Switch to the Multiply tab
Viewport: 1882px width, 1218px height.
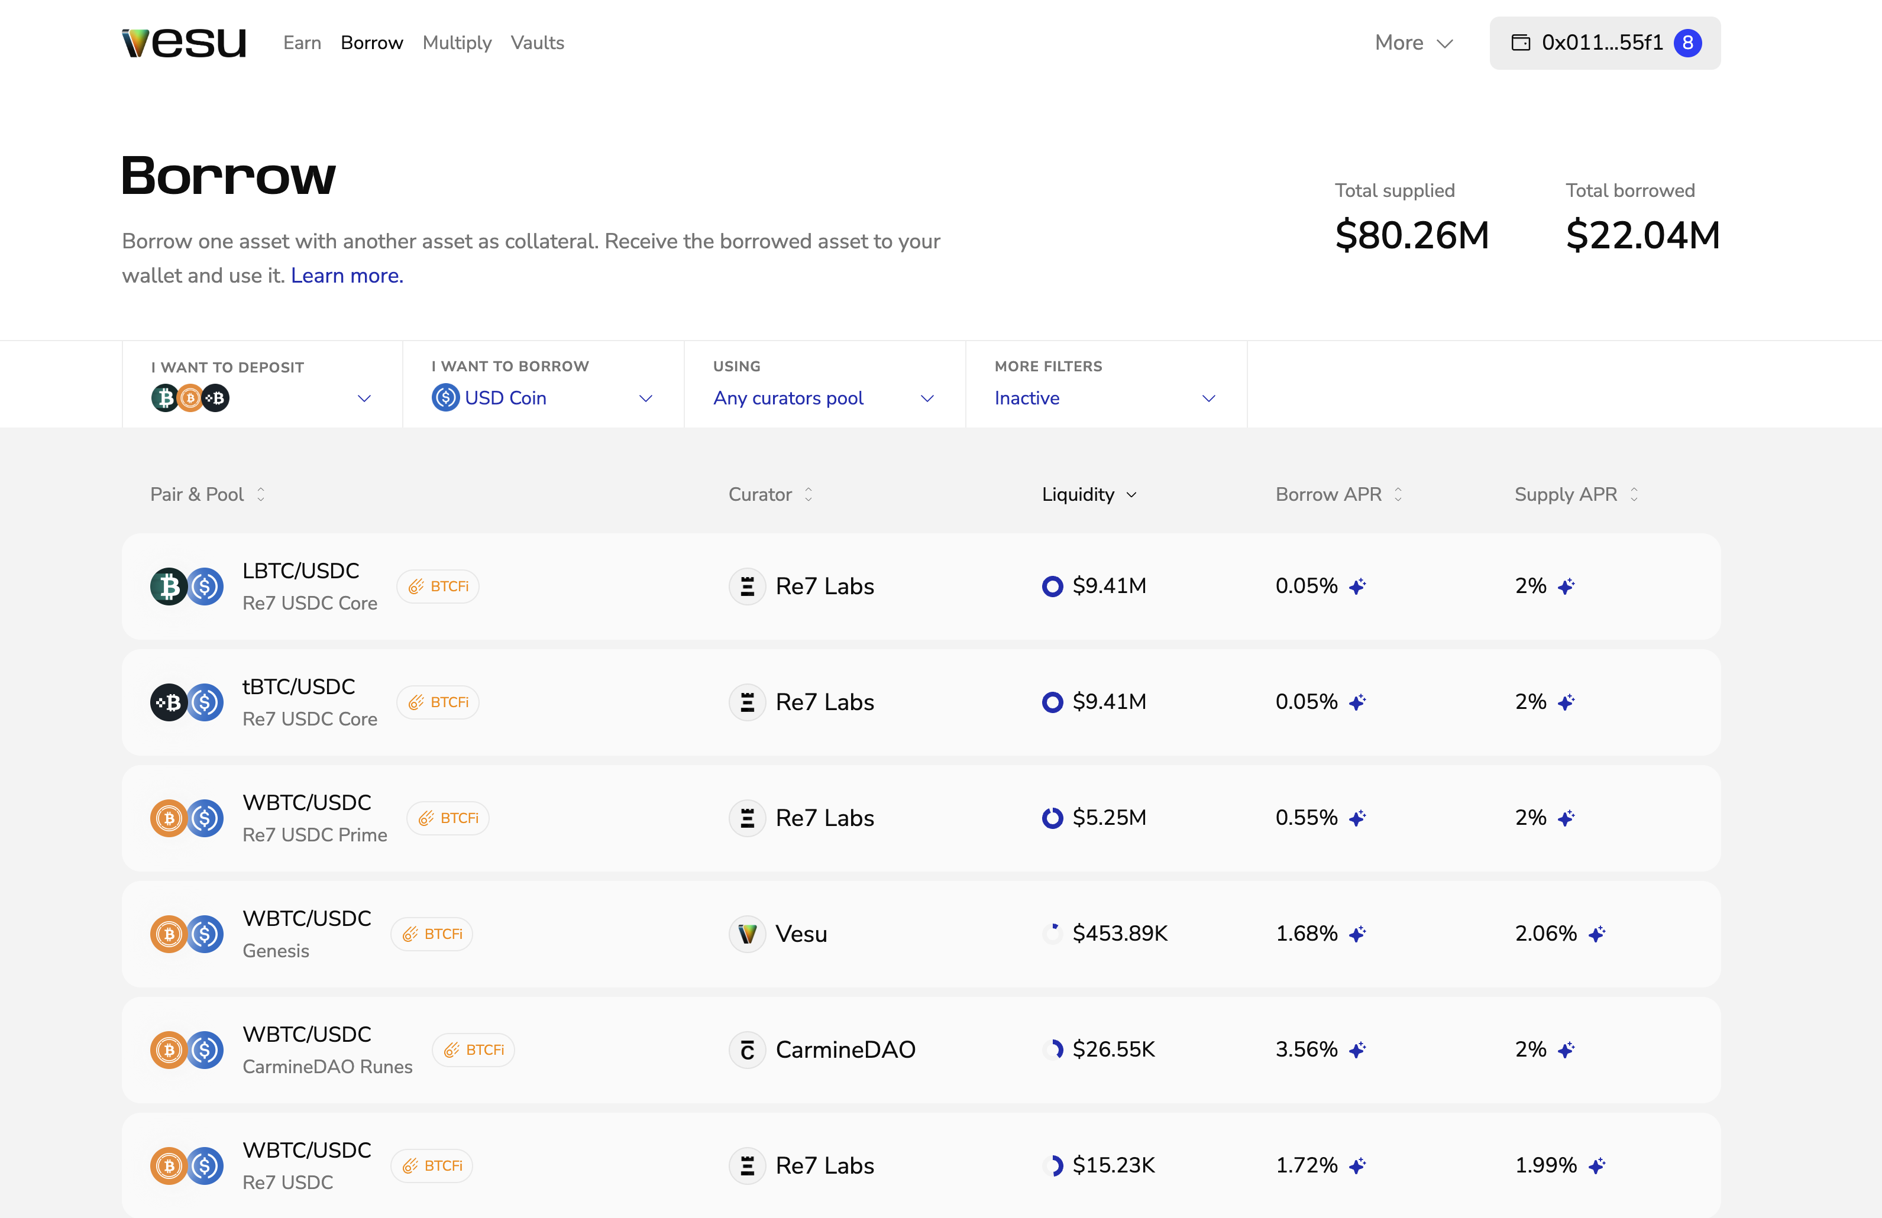pos(456,43)
